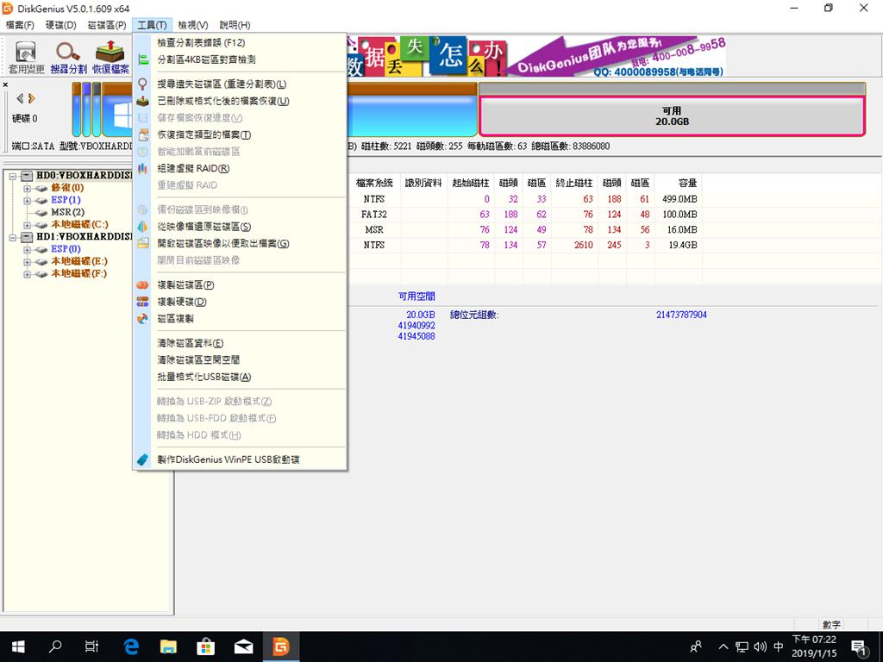
Task: Click the 檔案系統 column header
Action: 374,183
